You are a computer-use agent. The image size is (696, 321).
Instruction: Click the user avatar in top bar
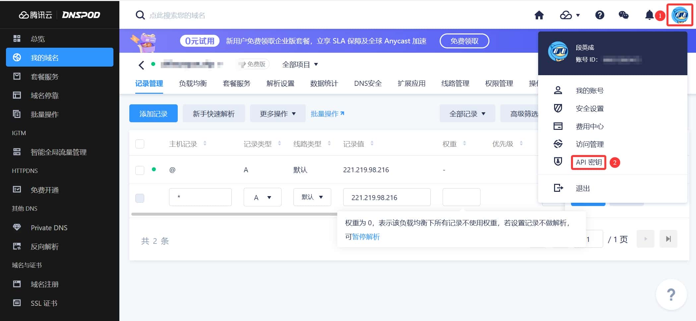click(x=679, y=15)
